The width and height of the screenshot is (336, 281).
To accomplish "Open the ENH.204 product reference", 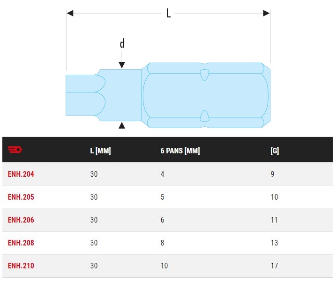I will tap(21, 174).
